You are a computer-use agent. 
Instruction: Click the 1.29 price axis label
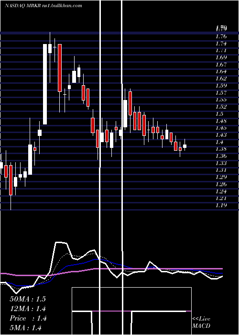click(221, 177)
